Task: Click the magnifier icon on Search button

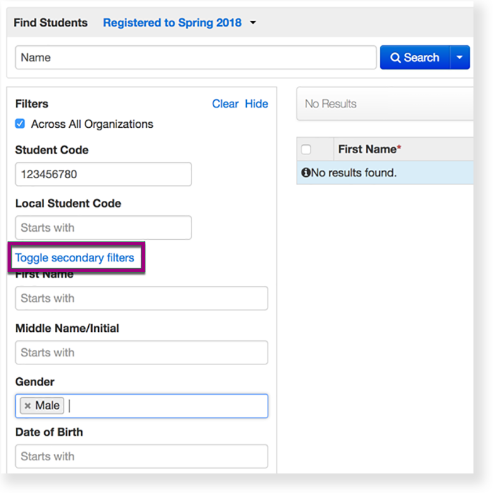Action: pos(395,58)
